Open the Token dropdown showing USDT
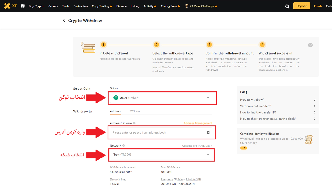 click(x=161, y=98)
